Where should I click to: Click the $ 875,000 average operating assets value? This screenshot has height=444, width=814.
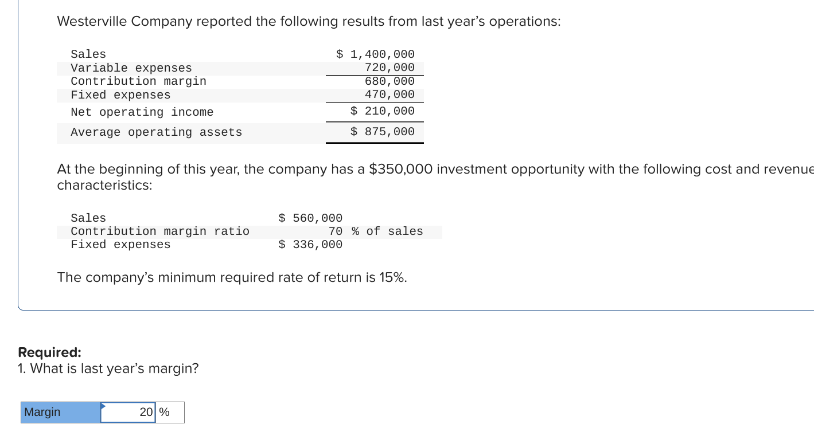[x=382, y=132]
